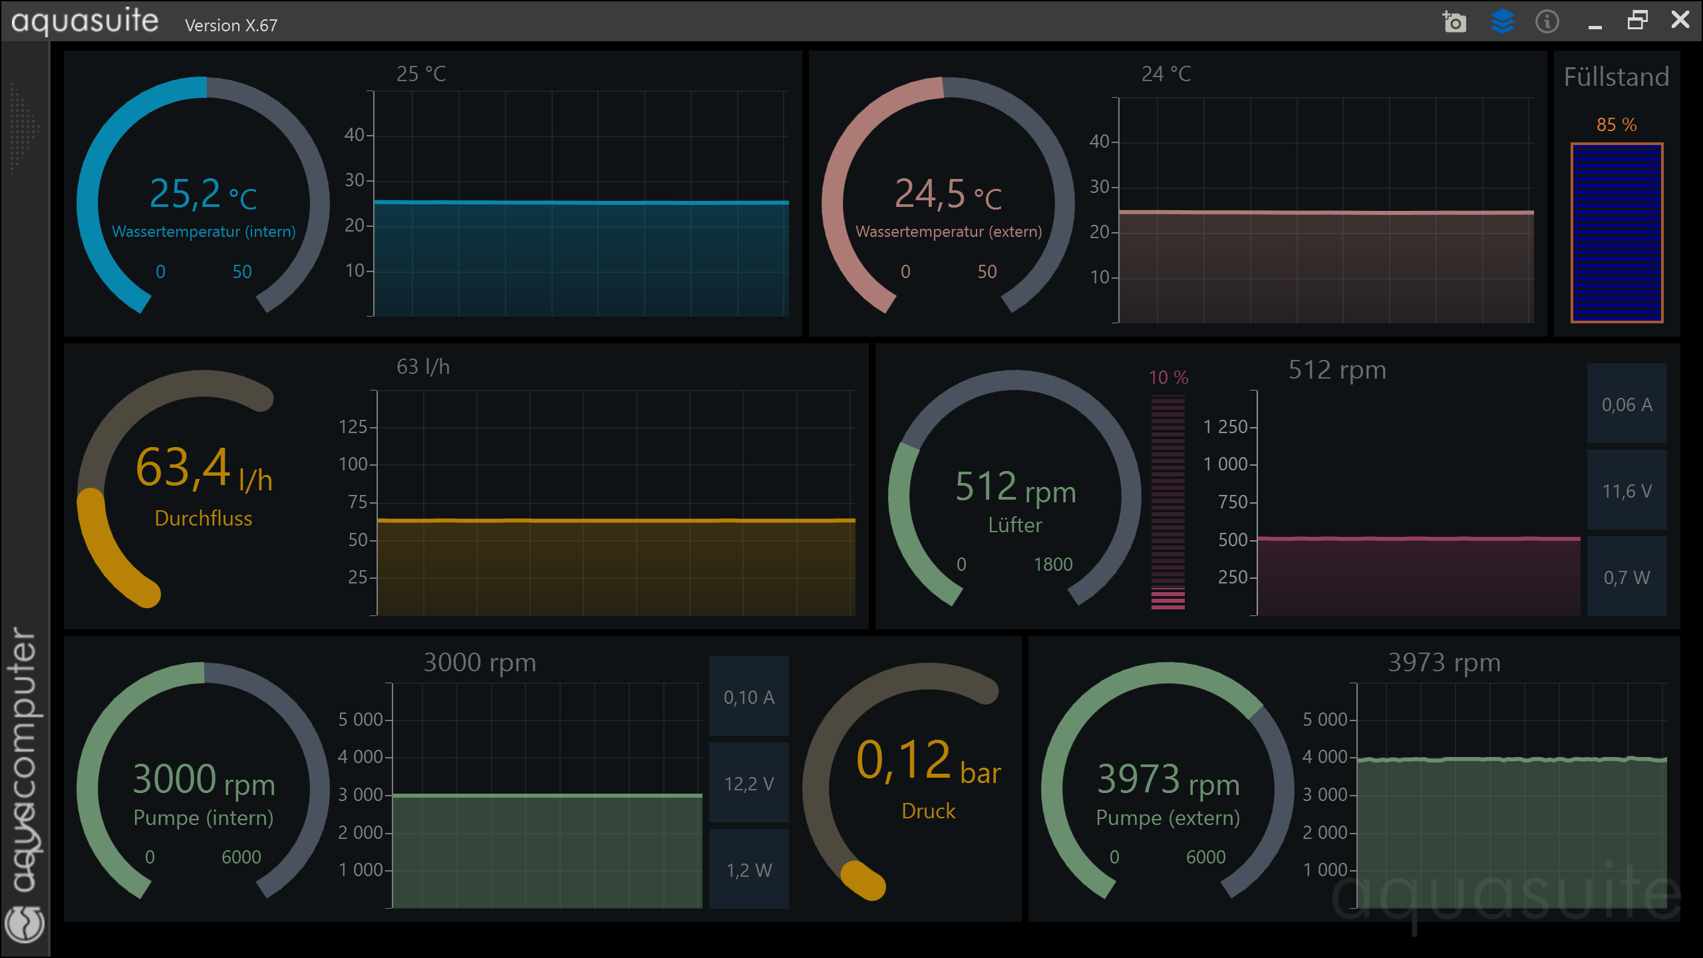Click the Durchfluss 63 l/h chart
This screenshot has width=1703, height=958.
[x=615, y=502]
